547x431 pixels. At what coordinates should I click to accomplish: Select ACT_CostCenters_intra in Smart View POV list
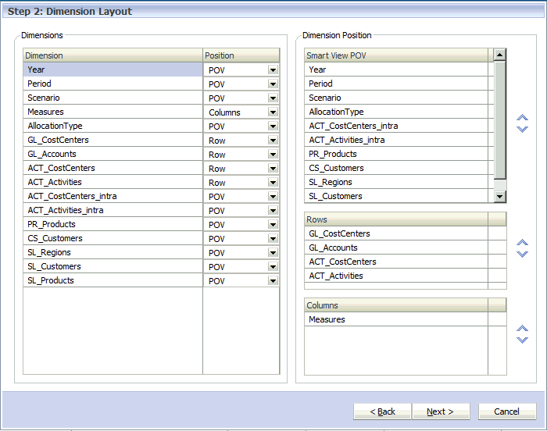(x=396, y=126)
